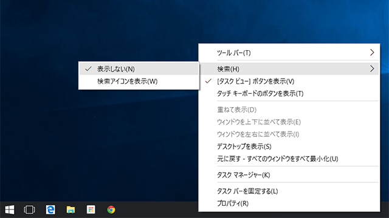This screenshot has height=218, width=389.
Task: Select 表示しない(N) in search submenu
Action: 139,69
